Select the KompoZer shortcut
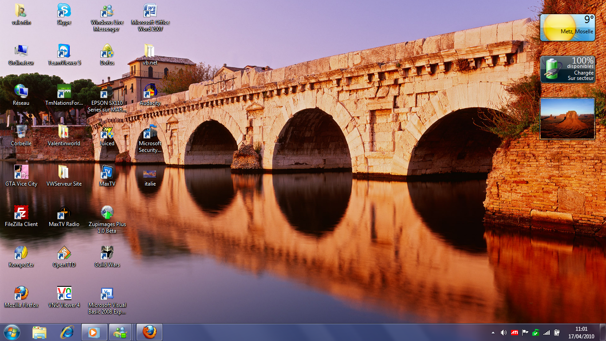This screenshot has width=606, height=341. tap(21, 257)
